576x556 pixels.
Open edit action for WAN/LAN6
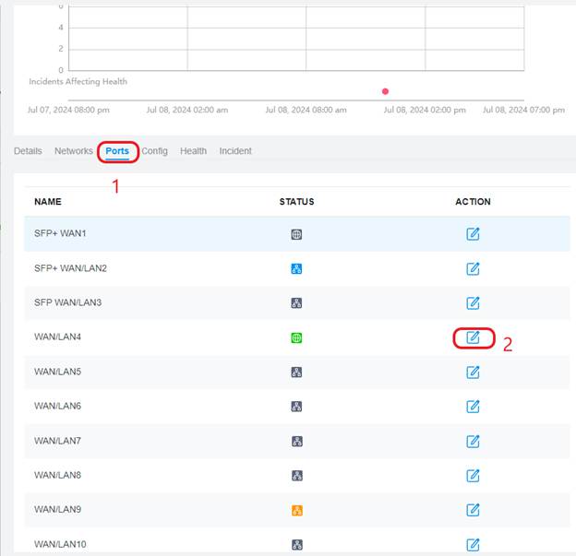[x=473, y=406]
